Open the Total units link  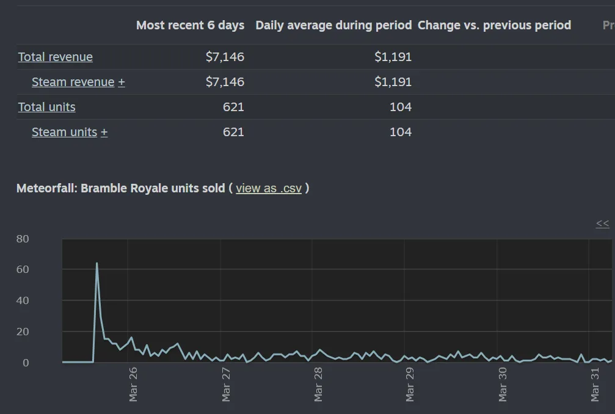46,107
